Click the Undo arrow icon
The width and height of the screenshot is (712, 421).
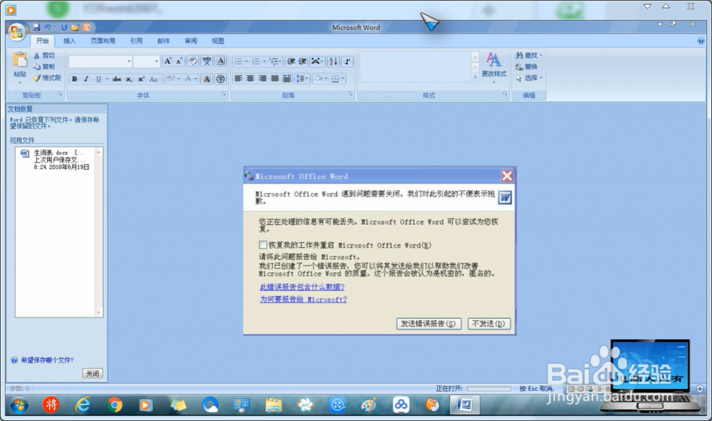point(47,28)
